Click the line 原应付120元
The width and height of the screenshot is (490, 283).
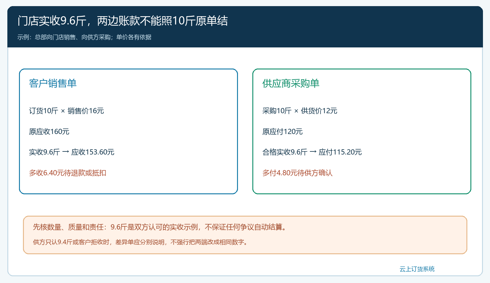(283, 132)
